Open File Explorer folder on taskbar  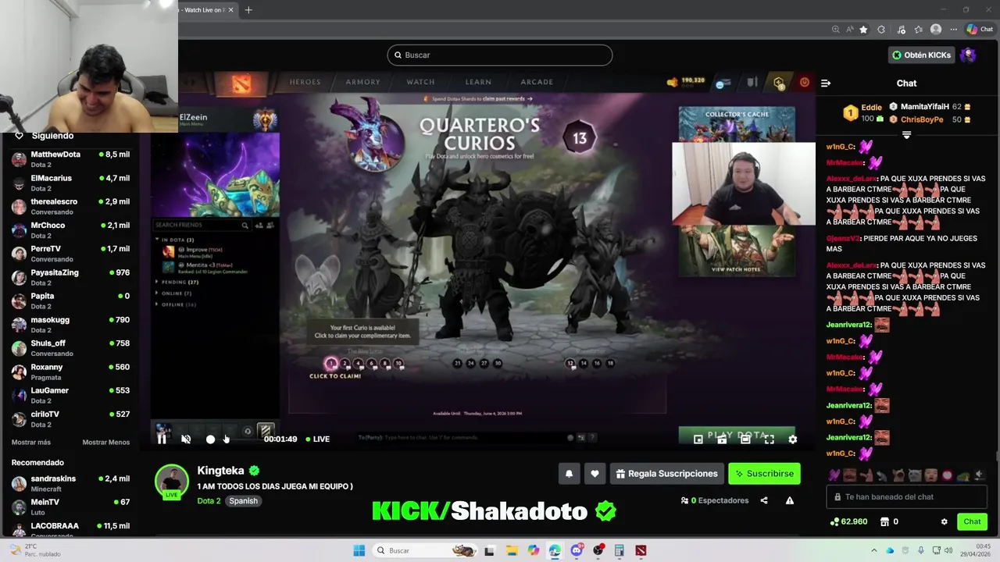coord(511,550)
